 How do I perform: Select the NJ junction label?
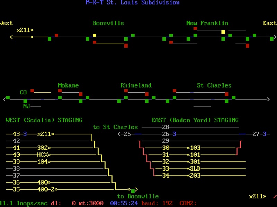pyautogui.click(x=27, y=106)
